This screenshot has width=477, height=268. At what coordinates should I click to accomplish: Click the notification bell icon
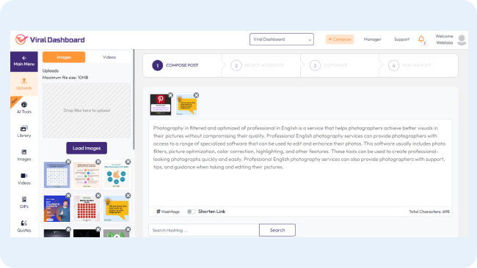pos(421,39)
